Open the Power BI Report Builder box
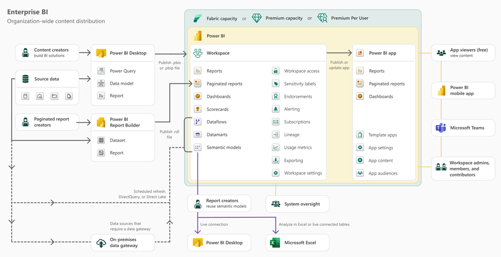 [x=123, y=122]
